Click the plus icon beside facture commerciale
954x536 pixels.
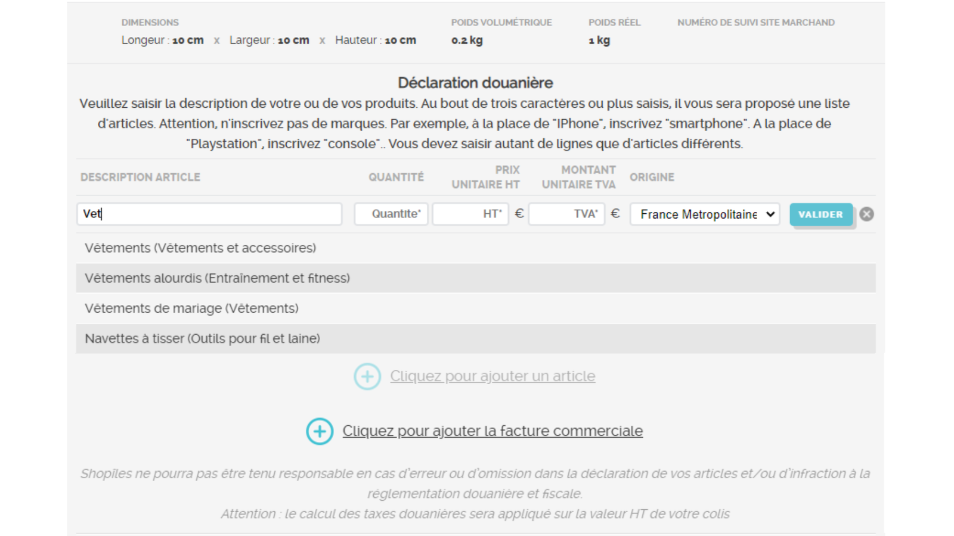[320, 431]
